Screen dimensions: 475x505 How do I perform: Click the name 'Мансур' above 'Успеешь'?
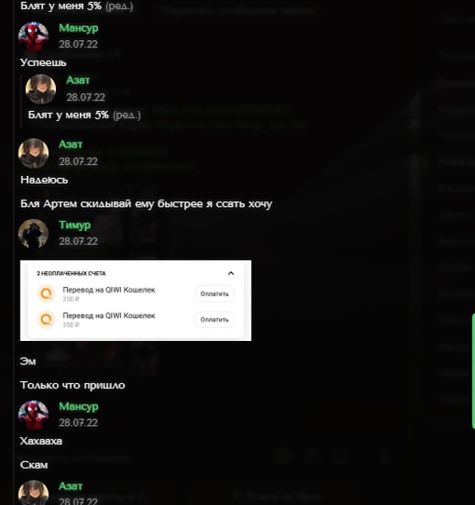click(x=78, y=28)
